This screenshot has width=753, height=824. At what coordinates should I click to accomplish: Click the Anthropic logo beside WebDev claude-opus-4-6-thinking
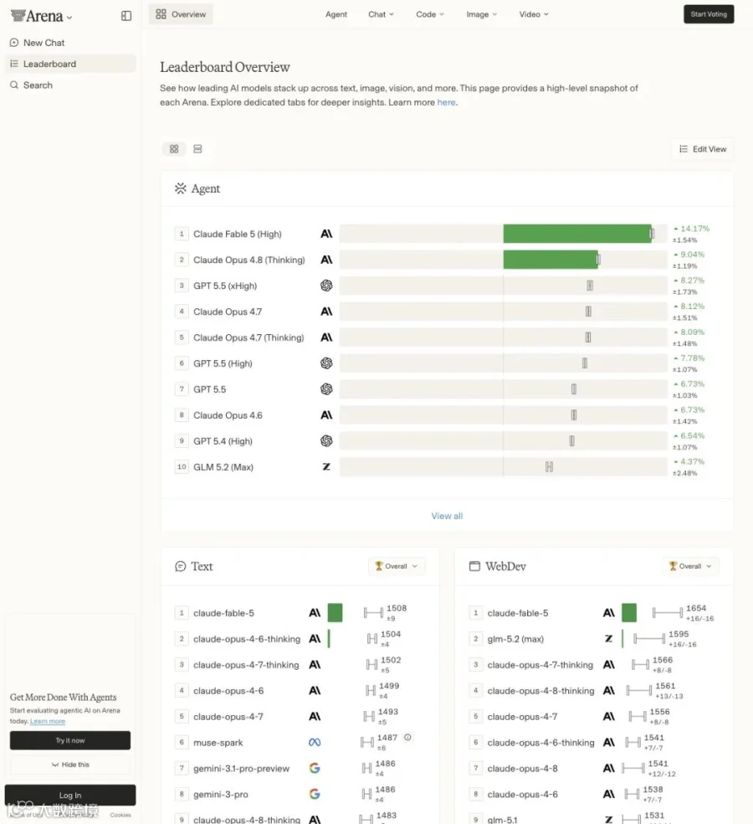pyautogui.click(x=608, y=742)
